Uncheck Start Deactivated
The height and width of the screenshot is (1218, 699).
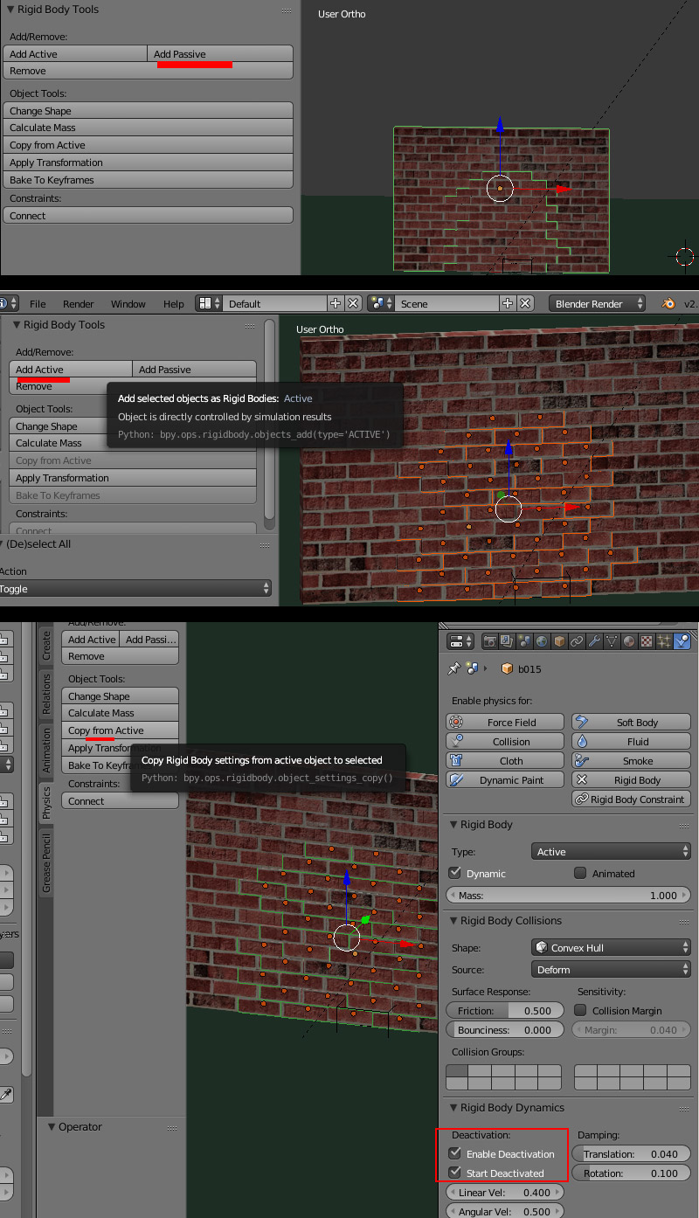455,1173
